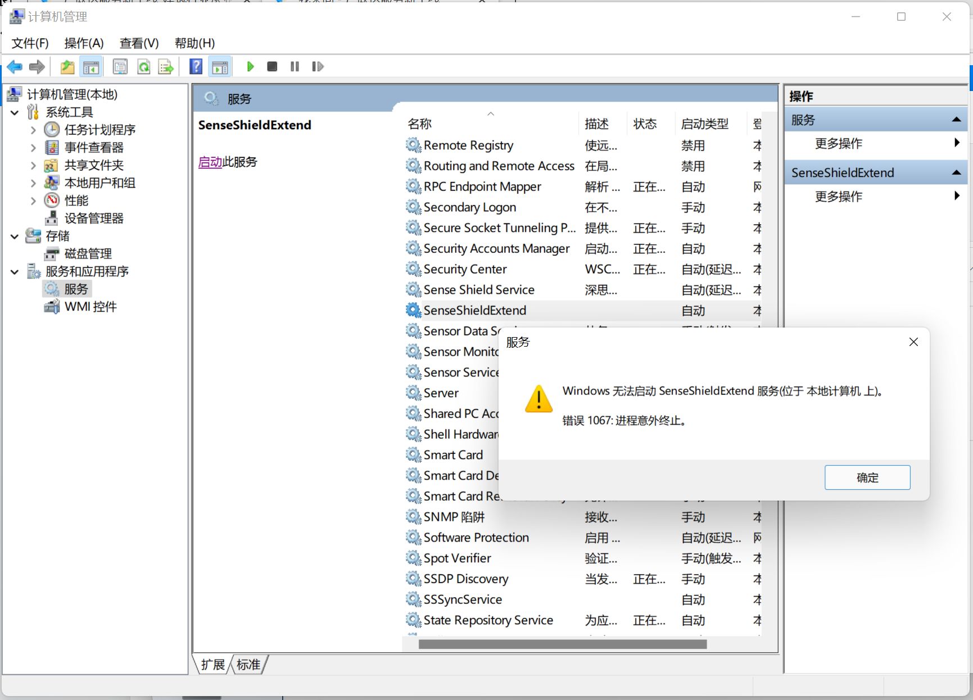Sort by the 名称 column header

point(490,124)
